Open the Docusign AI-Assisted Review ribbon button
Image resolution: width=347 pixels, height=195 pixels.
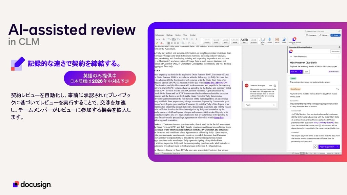coord(294,41)
